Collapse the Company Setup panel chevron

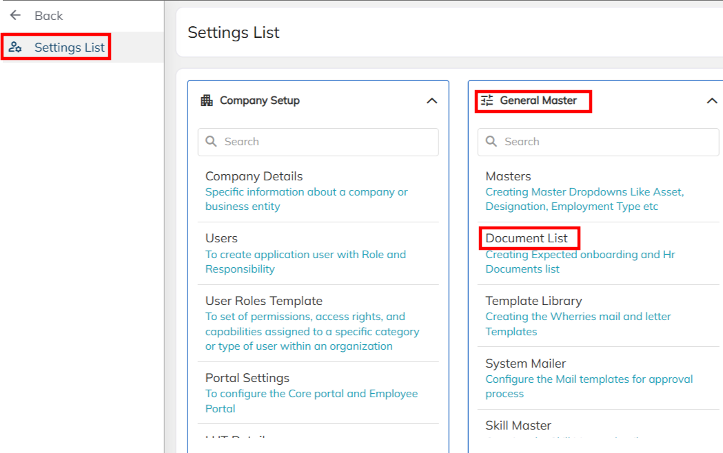432,101
